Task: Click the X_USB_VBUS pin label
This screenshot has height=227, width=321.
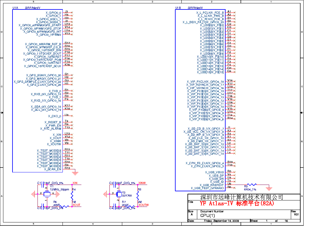Action: (215, 172)
